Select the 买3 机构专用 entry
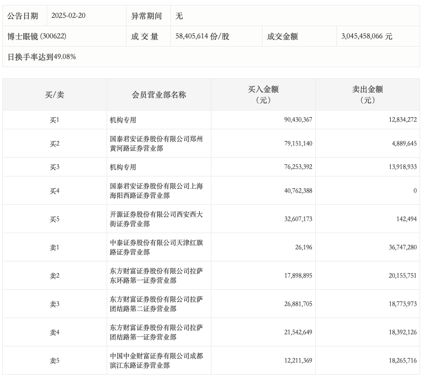424x378 pixels. pos(123,167)
